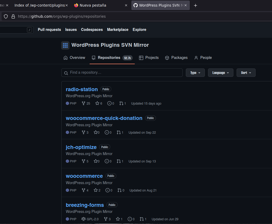Click the padlock icon in the address bar
This screenshot has height=224, width=272.
[13, 16]
